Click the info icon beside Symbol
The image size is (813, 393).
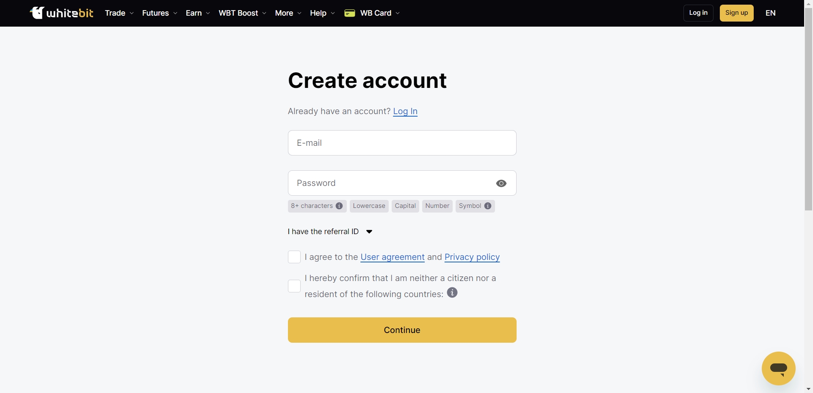pyautogui.click(x=488, y=206)
